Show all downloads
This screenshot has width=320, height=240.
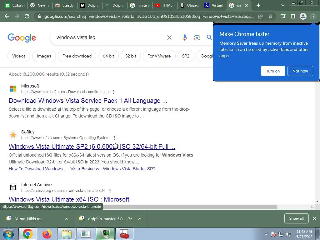click(296, 218)
